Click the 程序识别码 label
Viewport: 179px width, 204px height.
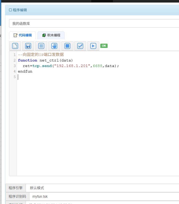point(17,196)
